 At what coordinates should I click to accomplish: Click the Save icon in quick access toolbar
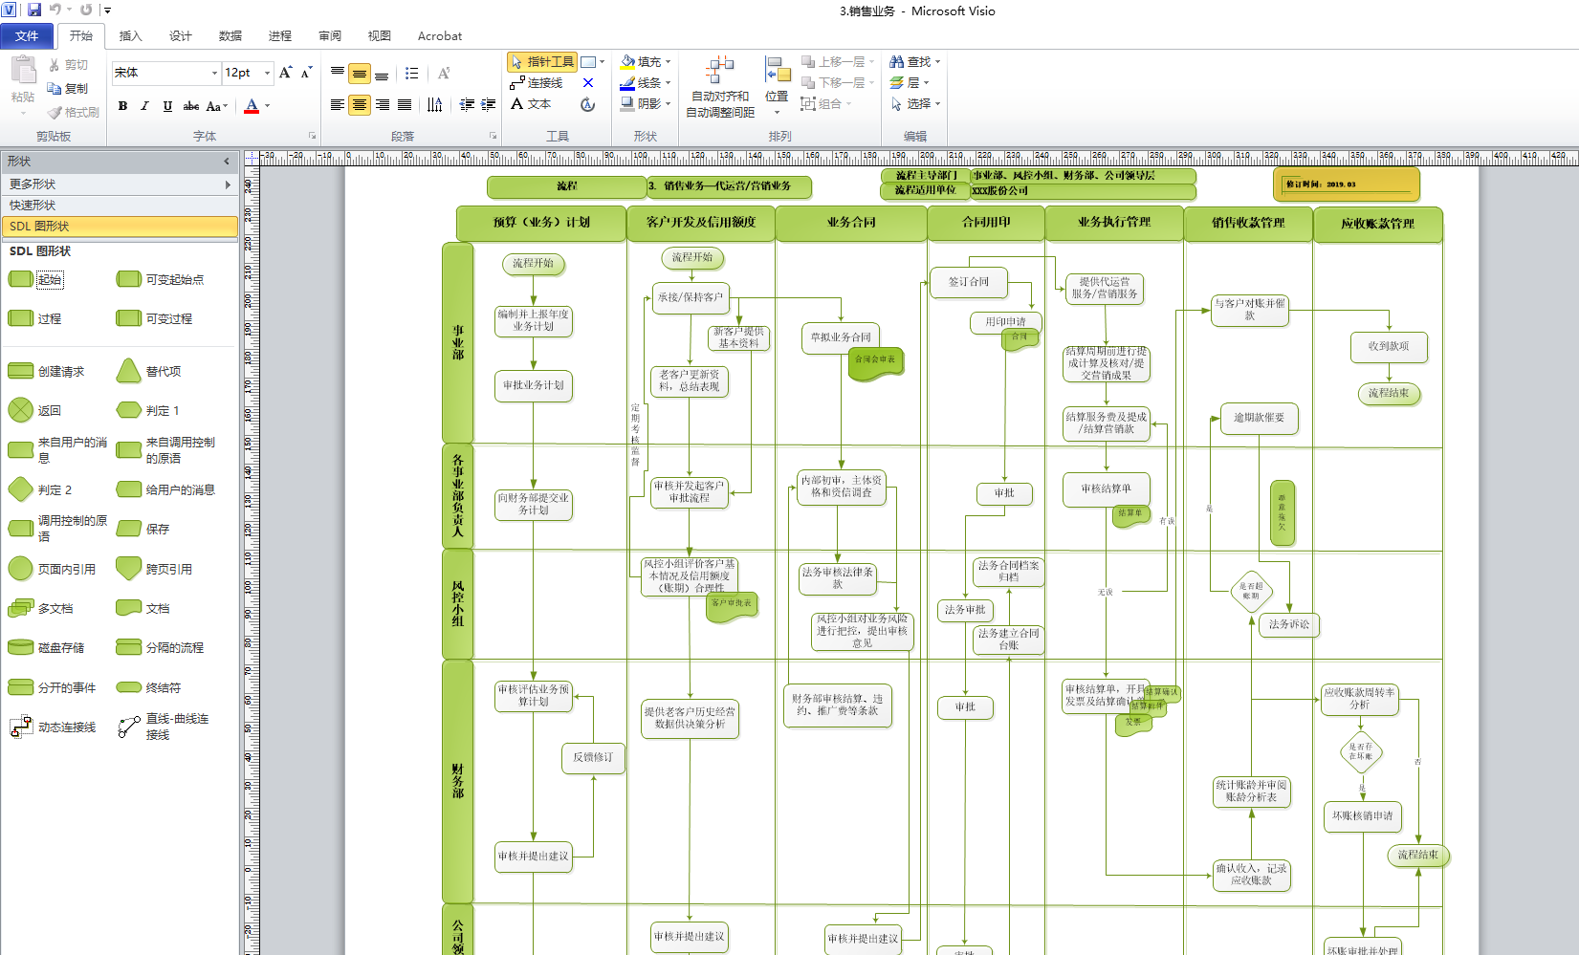(34, 10)
